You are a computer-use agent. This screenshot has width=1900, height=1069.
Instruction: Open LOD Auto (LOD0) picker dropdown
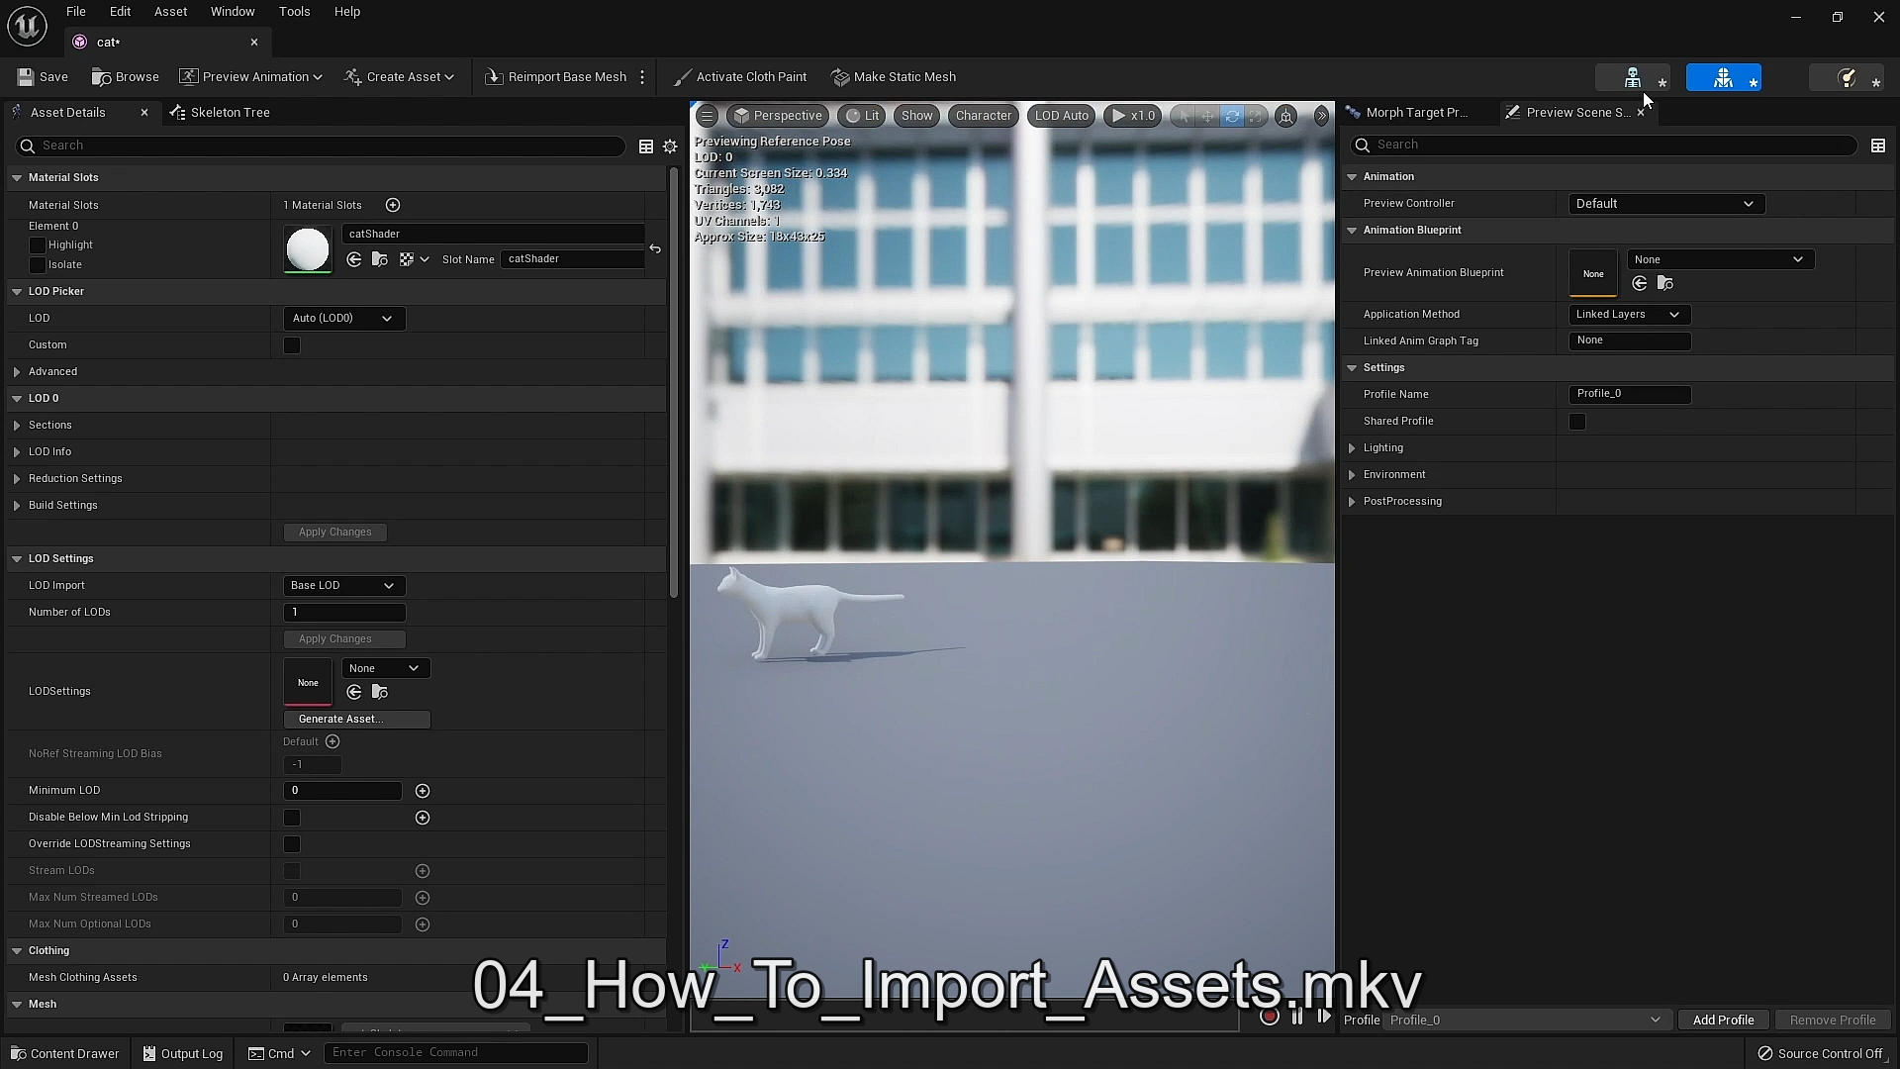343,319
